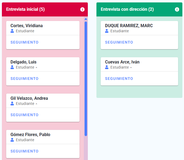
Task: Click student icon on DUQUE RAMIREZ, MARC card
Action: [107, 31]
